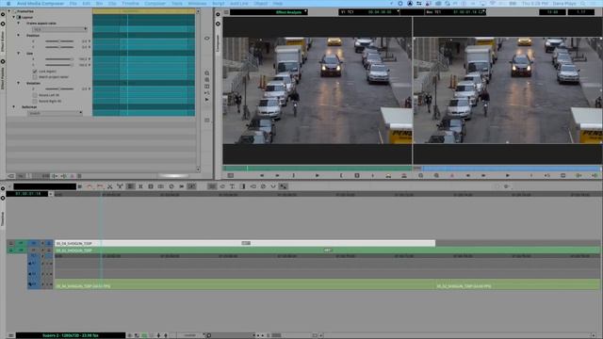Click the split-view grid icon beside effect graph

[207, 87]
